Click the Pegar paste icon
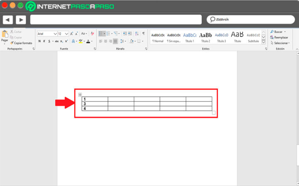The height and width of the screenshot is (186, 299). tap(5, 34)
